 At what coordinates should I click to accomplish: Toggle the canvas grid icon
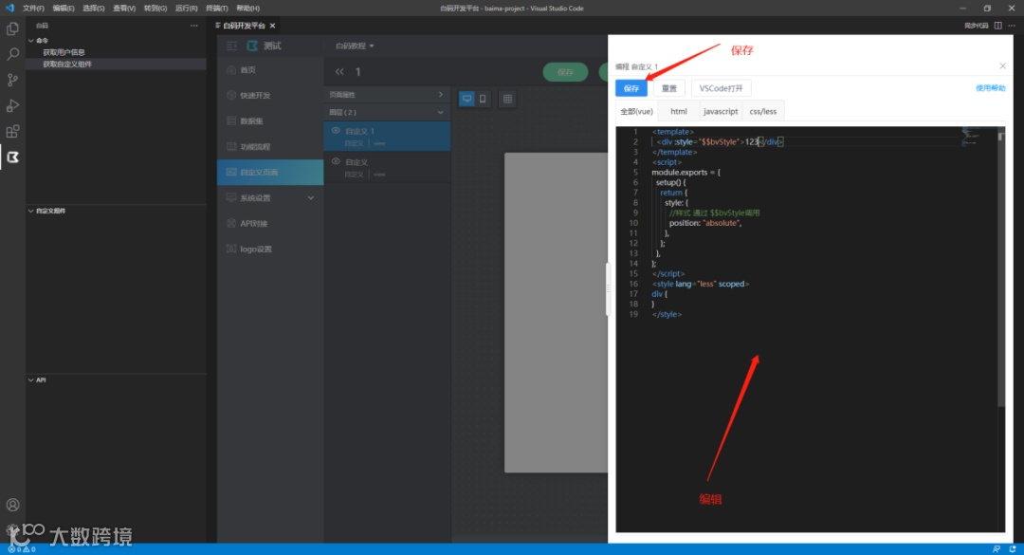(507, 99)
